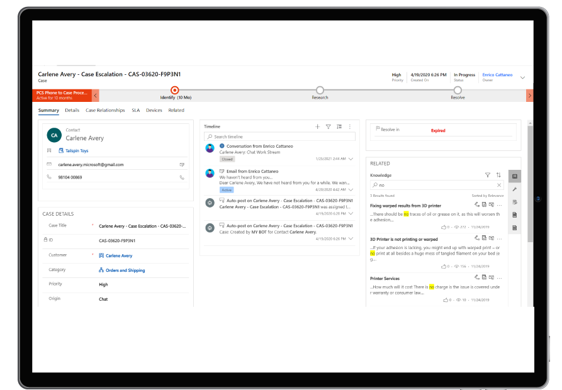Click the email icon beside carlene.avery.microsoft@gmail.com
562x390 pixels.
182,165
